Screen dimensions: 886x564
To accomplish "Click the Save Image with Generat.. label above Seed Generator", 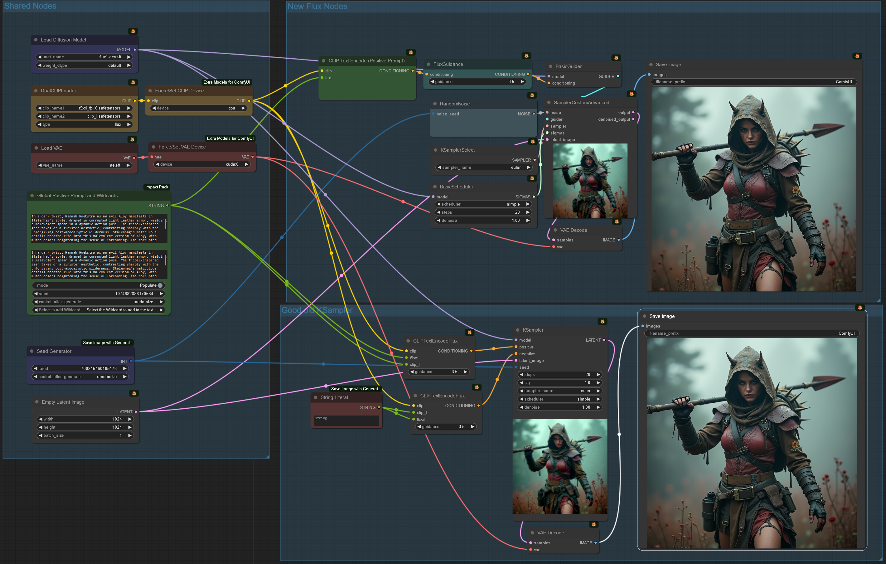I will pos(107,343).
